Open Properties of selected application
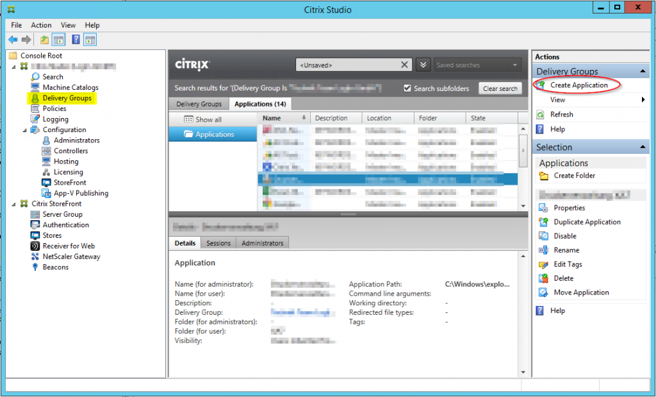This screenshot has height=397, width=656. pyautogui.click(x=569, y=208)
